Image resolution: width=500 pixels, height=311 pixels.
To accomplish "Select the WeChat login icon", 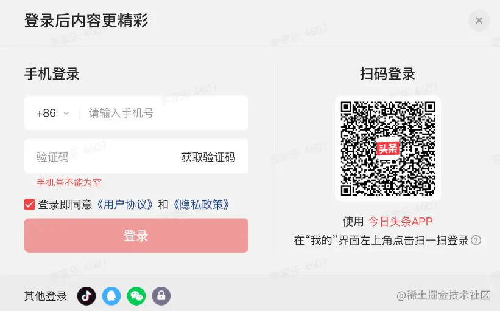I will (x=136, y=296).
